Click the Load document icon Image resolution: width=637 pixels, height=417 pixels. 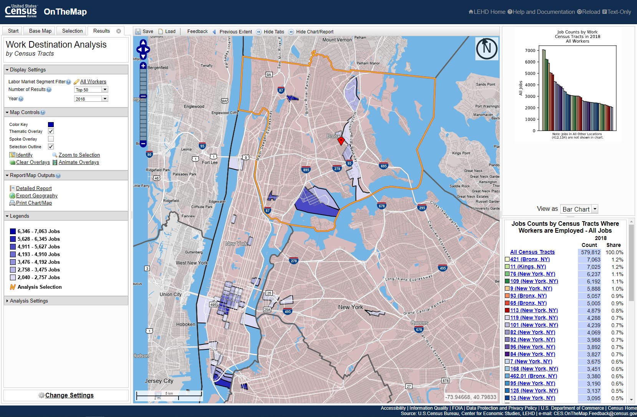[161, 31]
